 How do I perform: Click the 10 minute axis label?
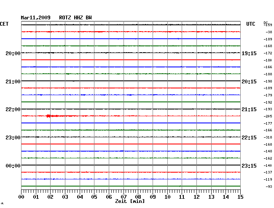[x=167, y=197]
